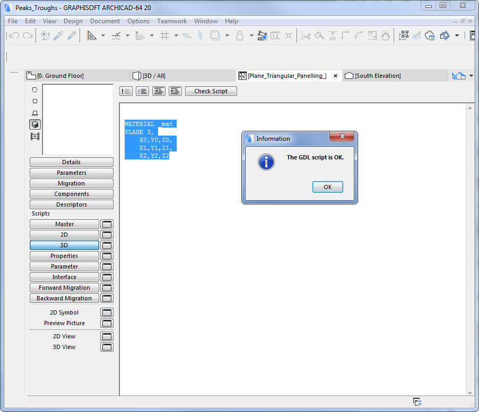Click the Check Script button

(x=211, y=91)
